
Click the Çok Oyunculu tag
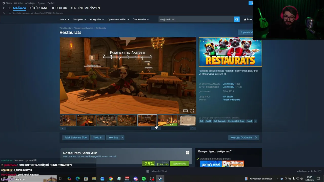(219, 121)
